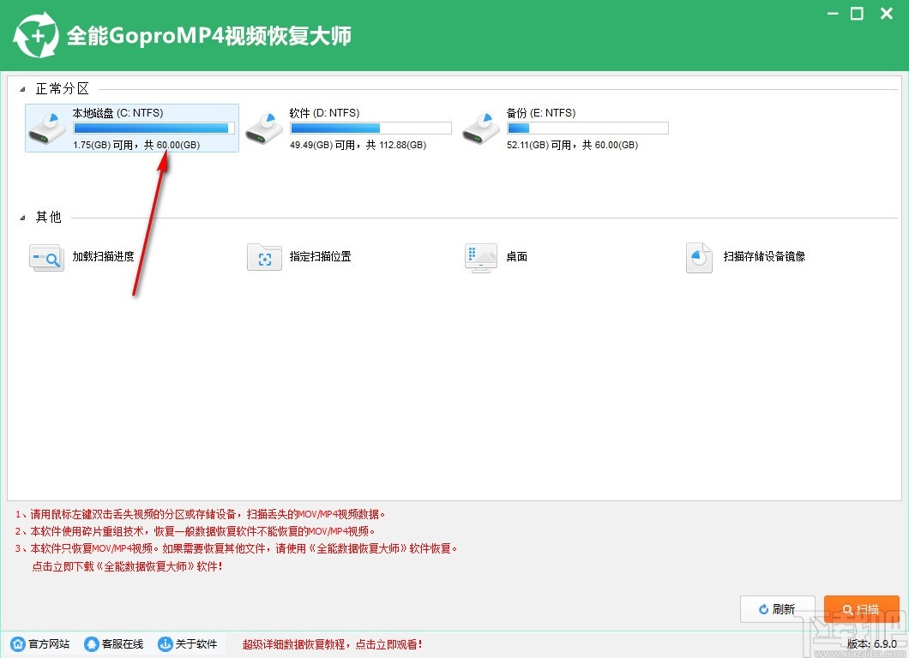Click the 扫描存储设备镜像 label

tap(764, 256)
